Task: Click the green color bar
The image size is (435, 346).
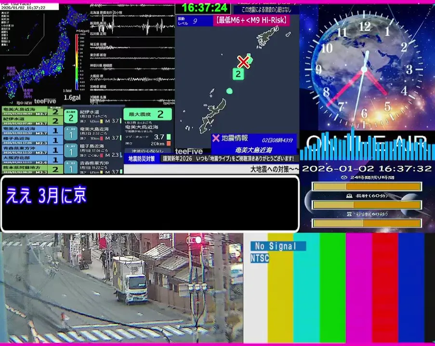Action: tap(332, 288)
